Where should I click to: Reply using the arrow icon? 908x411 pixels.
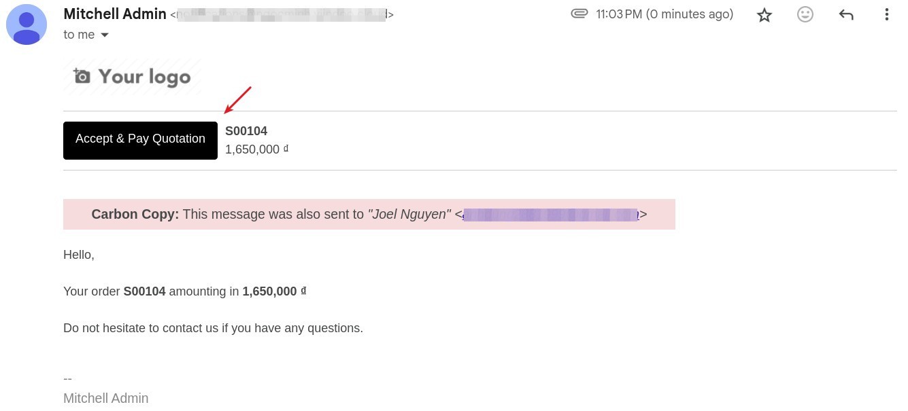(x=846, y=14)
